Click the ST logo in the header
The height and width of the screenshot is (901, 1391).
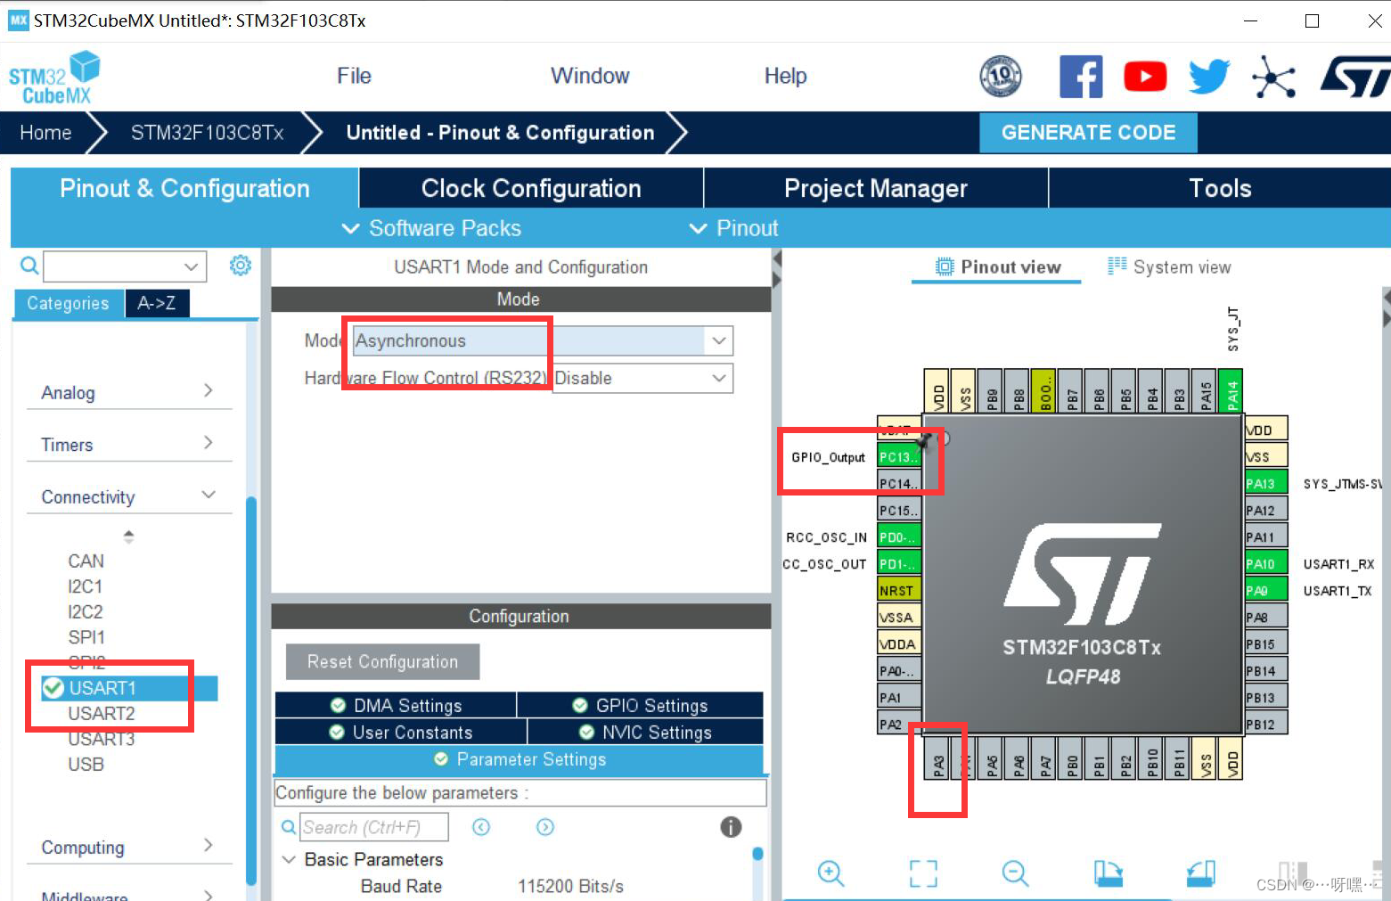[1354, 77]
